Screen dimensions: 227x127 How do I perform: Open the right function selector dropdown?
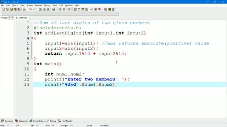[117, 14]
